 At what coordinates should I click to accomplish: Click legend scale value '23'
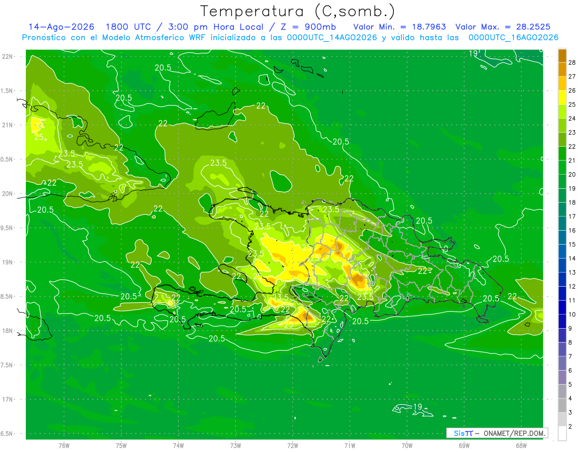pos(572,132)
